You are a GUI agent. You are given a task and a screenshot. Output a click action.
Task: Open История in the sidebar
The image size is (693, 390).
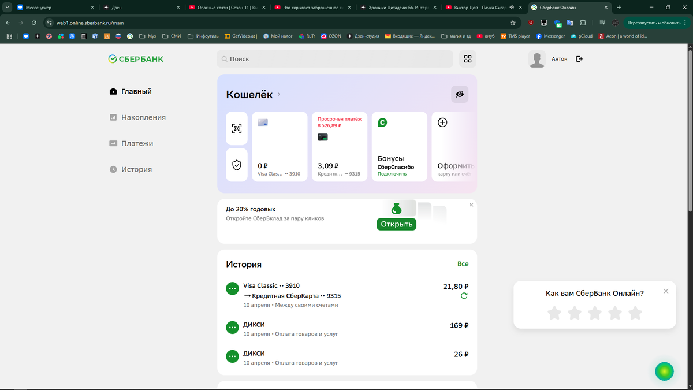(131, 169)
